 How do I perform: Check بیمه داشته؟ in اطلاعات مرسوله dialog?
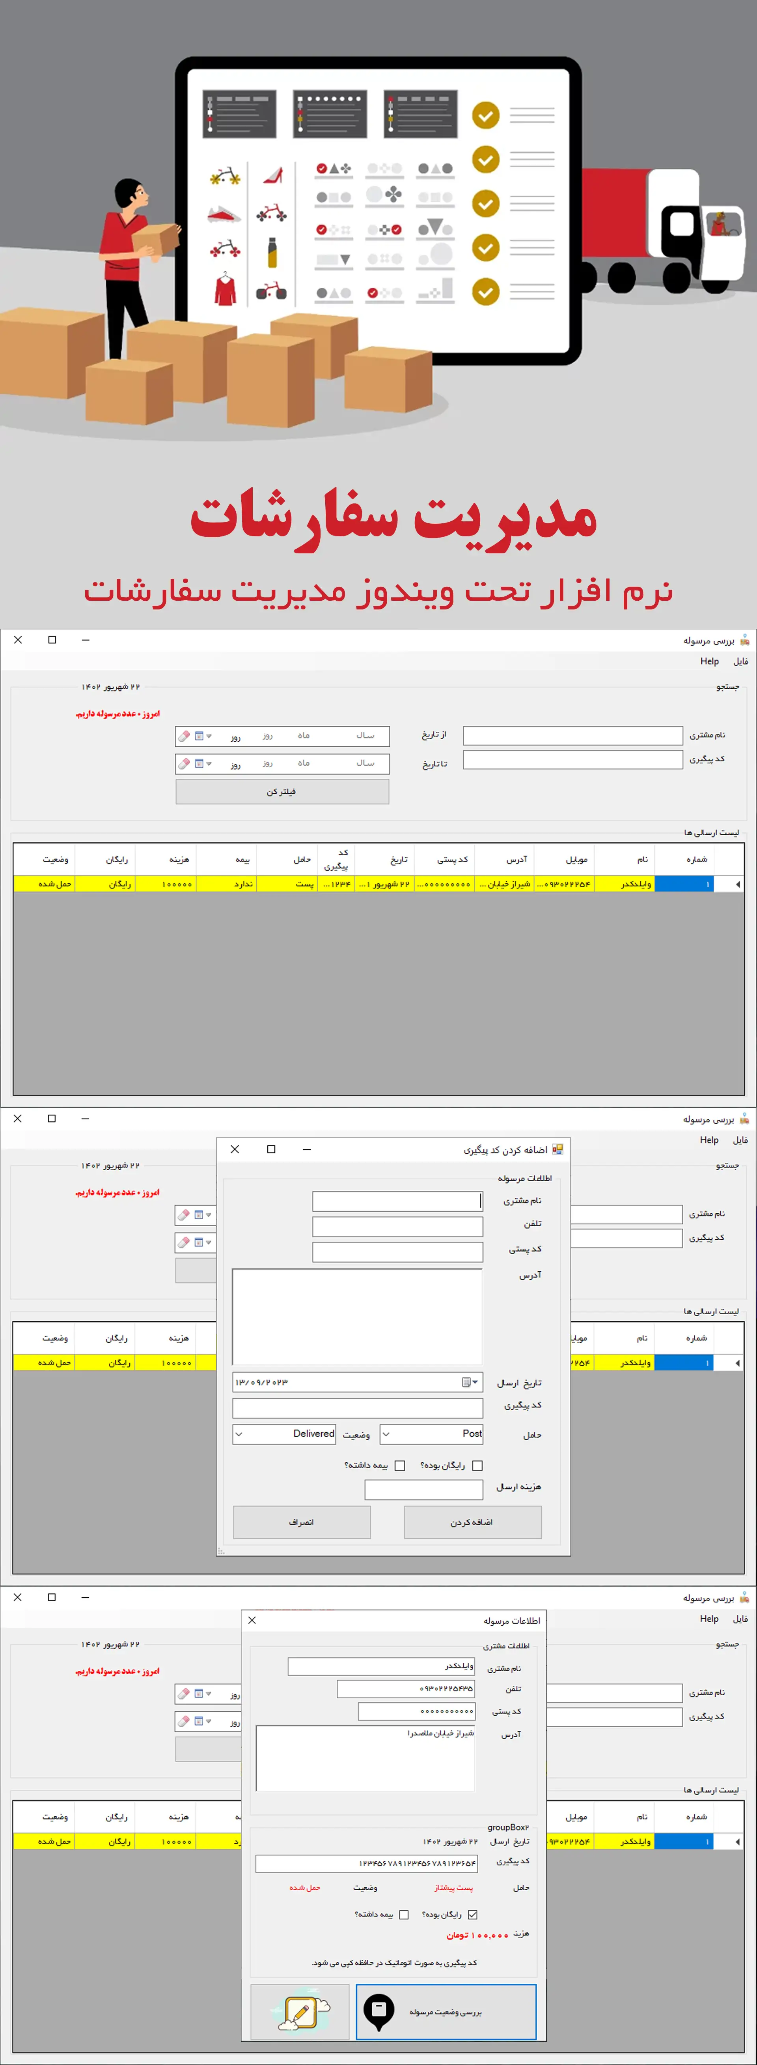click(404, 1914)
